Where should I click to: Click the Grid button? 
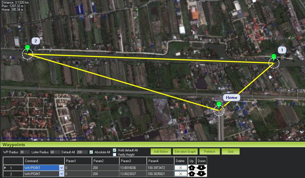230,152
